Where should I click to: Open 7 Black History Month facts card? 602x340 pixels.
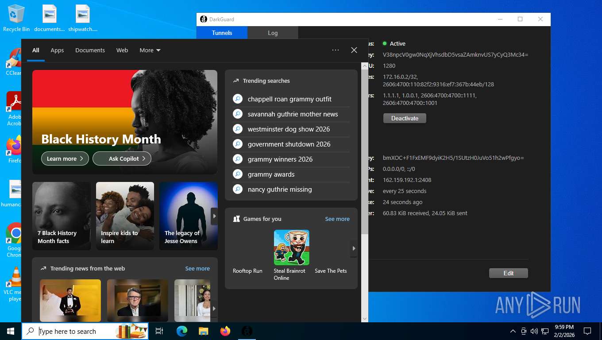62,216
